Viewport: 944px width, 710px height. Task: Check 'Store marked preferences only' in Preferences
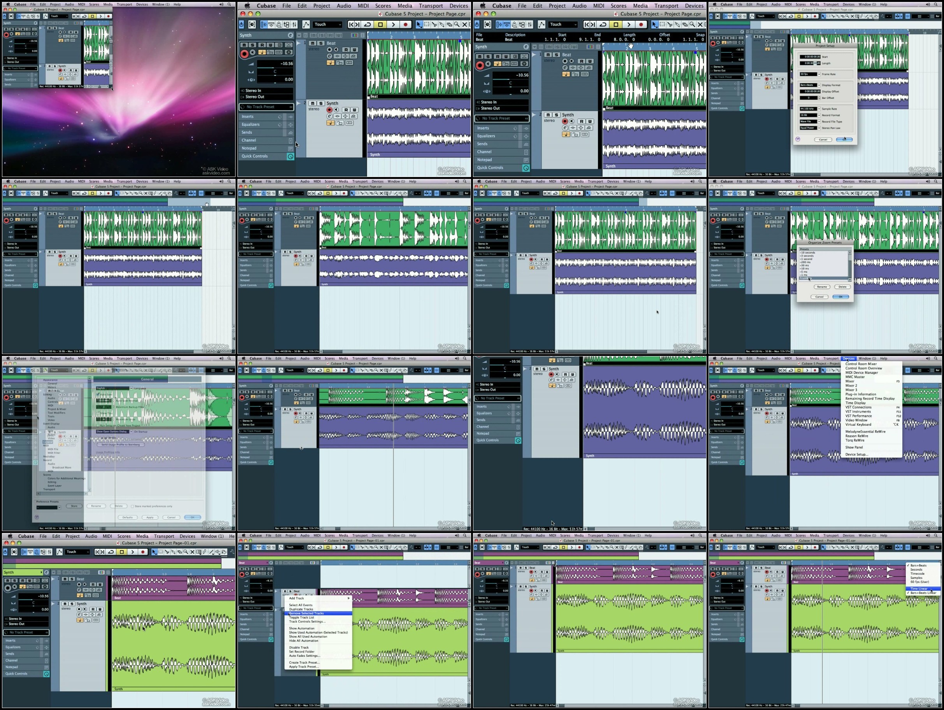132,506
